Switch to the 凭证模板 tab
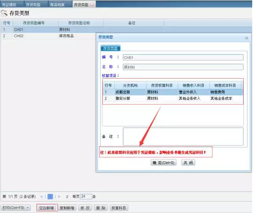 click(10, 4)
